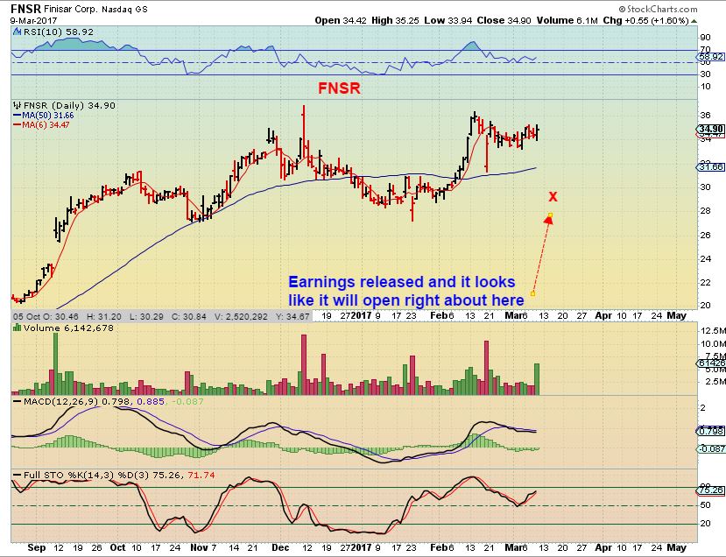
Task: Click the Open 34.42 value
Action: point(341,20)
